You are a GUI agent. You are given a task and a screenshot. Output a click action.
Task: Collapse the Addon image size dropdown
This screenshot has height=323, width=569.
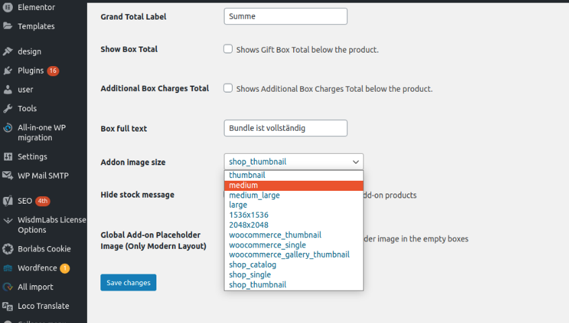tap(293, 162)
